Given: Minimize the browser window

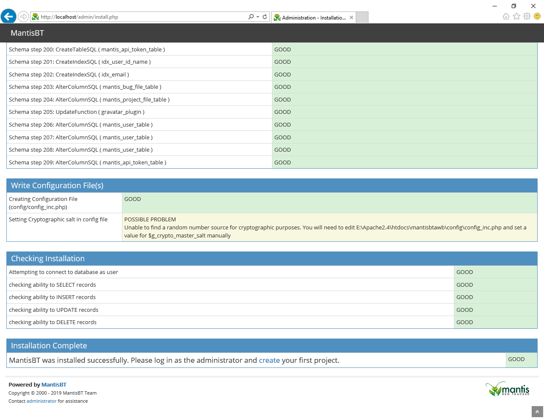Looking at the screenshot, I should pyautogui.click(x=495, y=6).
